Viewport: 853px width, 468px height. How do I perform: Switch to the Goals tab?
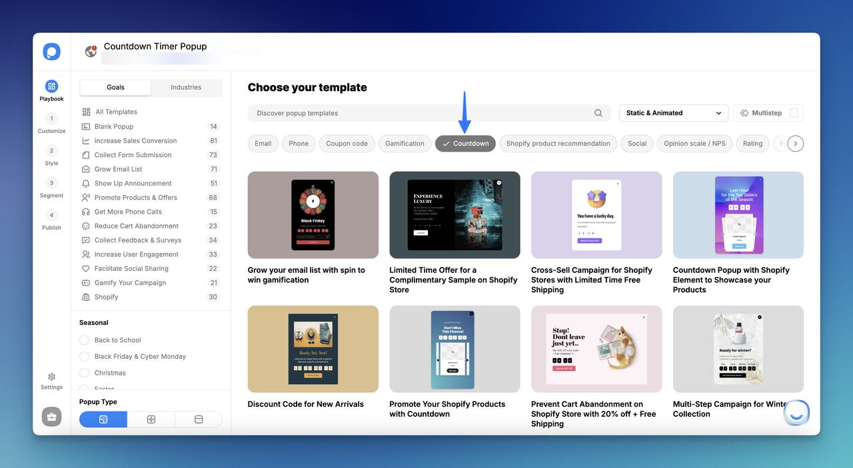115,87
